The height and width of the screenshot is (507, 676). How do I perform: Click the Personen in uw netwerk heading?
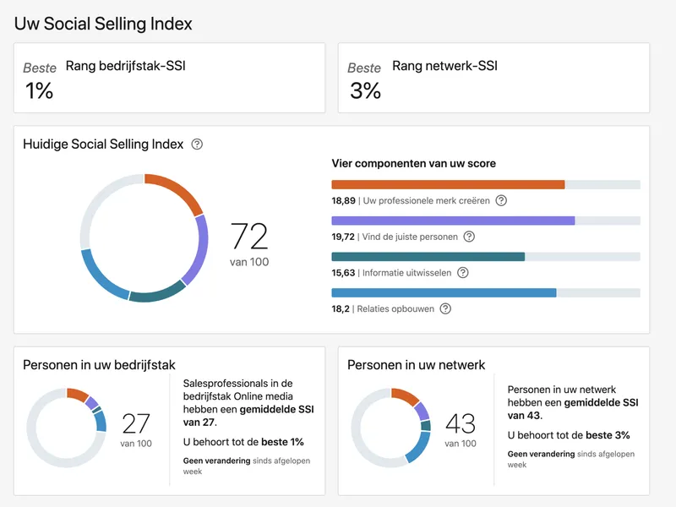click(x=416, y=365)
